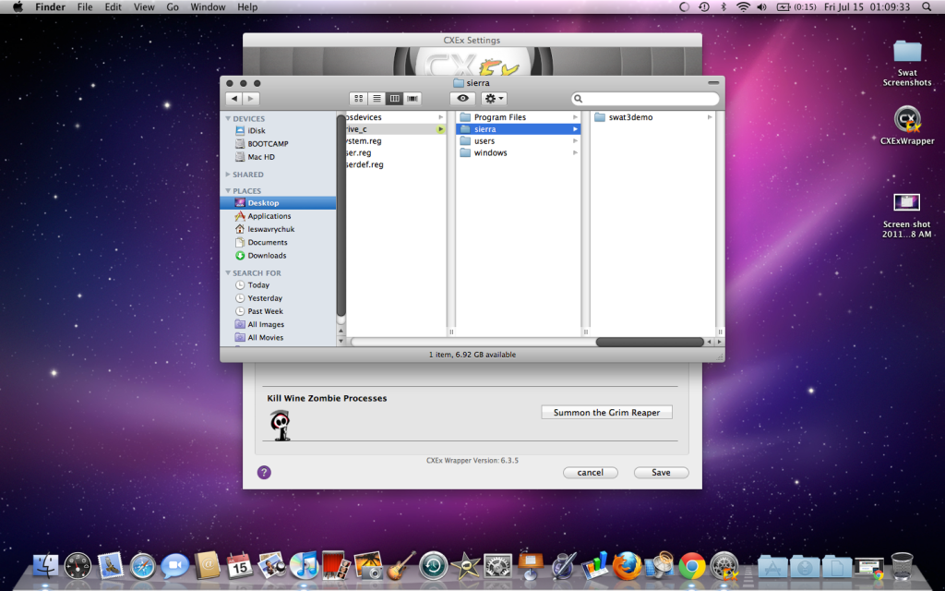Open the Finder menu

[x=50, y=7]
